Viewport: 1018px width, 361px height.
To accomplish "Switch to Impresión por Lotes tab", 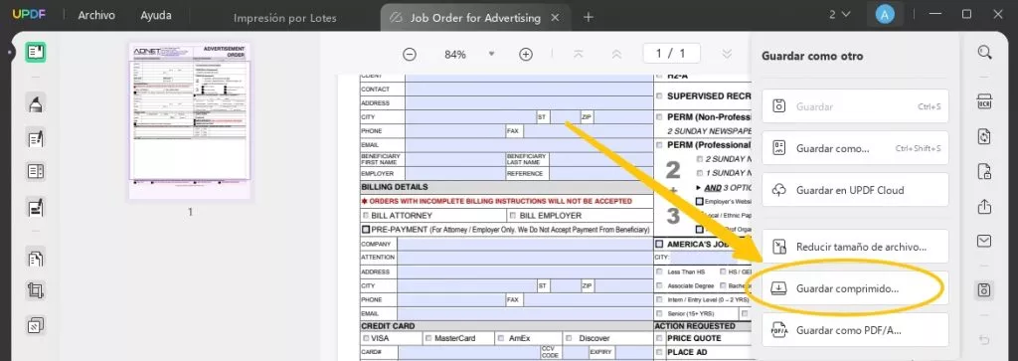I will (x=285, y=18).
